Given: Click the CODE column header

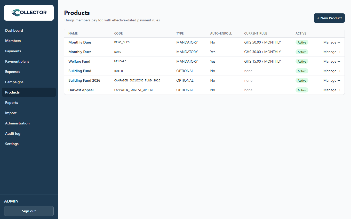Looking at the screenshot, I should coord(118,33).
